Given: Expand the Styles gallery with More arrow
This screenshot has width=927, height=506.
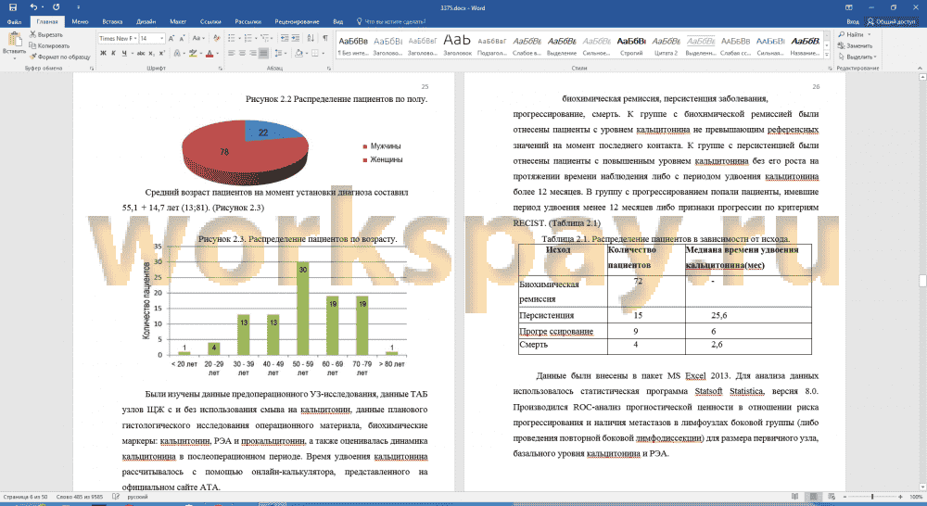Looking at the screenshot, I should point(827,55).
